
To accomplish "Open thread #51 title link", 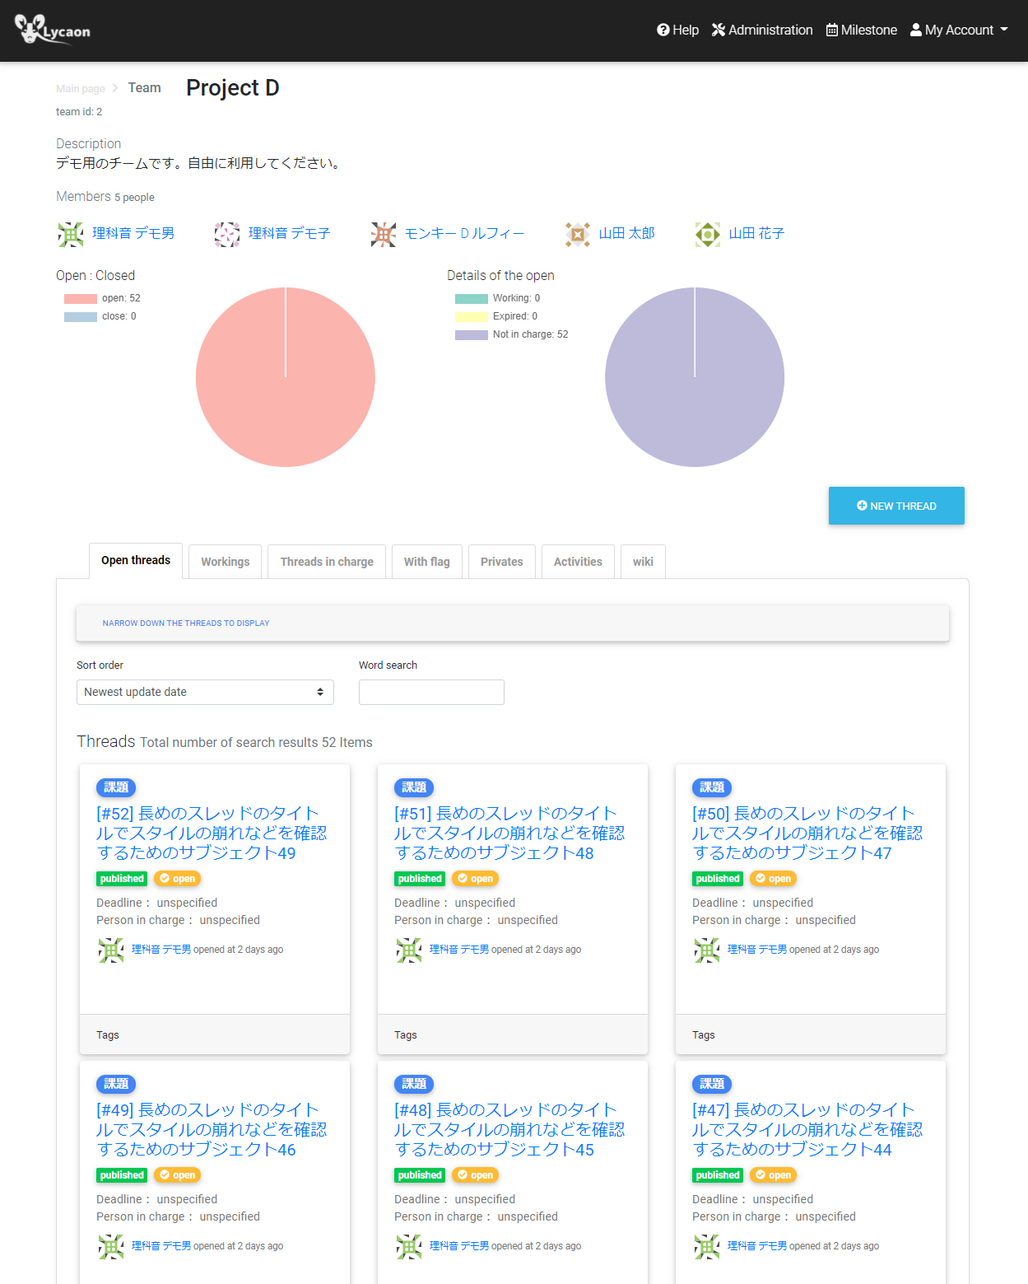I will pyautogui.click(x=509, y=833).
